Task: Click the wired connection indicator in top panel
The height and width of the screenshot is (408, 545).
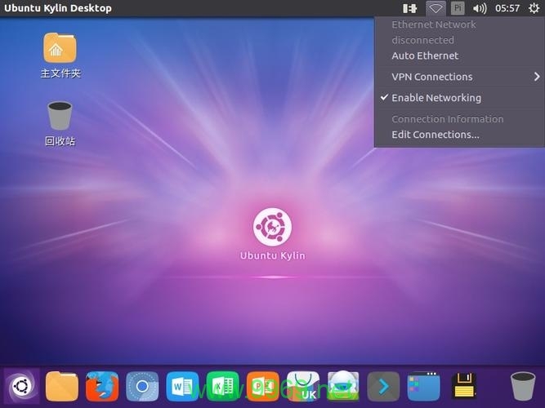Action: tap(410, 8)
